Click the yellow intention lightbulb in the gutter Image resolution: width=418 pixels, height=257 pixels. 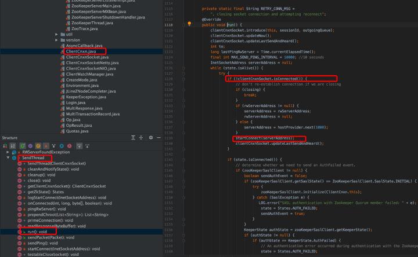[x=189, y=25]
